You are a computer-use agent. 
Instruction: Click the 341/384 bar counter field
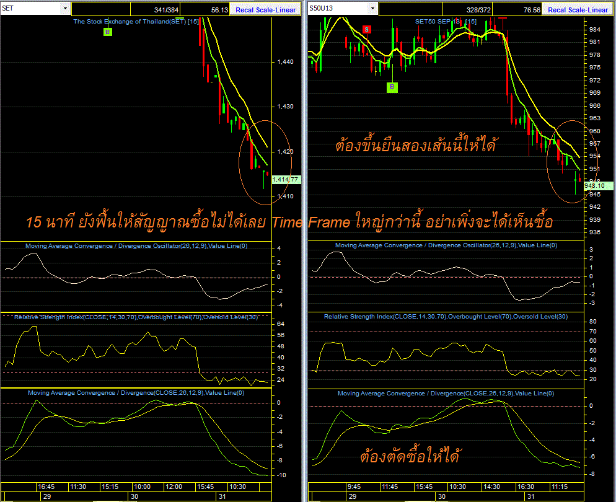(x=155, y=10)
